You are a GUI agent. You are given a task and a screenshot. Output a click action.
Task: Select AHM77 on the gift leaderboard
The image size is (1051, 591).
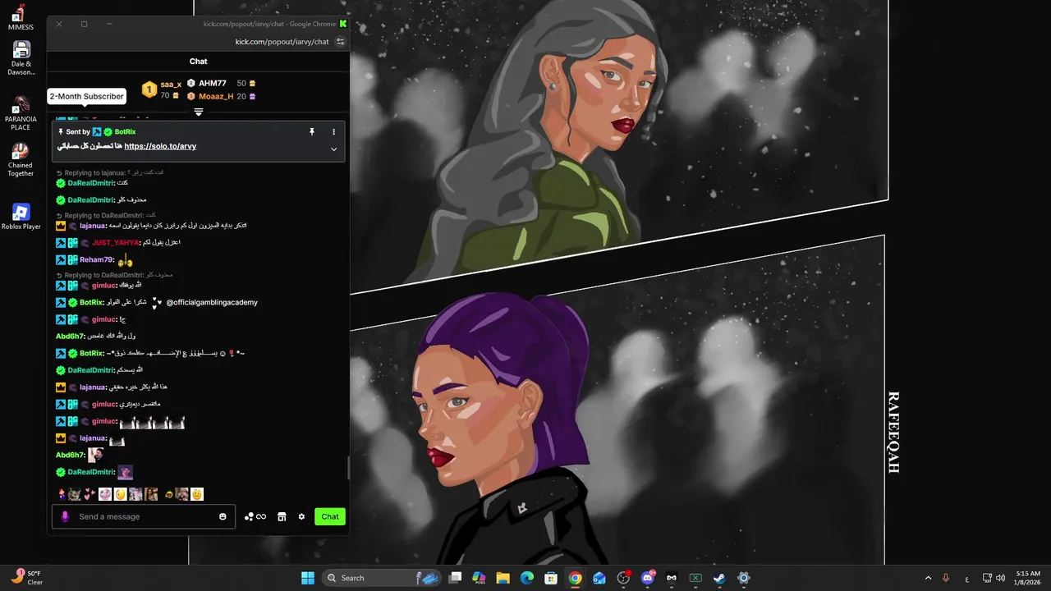tap(212, 83)
